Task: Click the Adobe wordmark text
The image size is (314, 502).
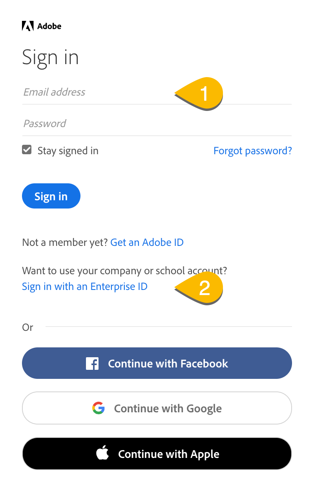Action: click(x=49, y=26)
